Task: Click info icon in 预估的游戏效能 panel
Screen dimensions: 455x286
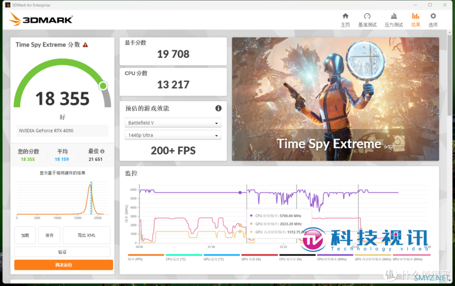Action: [x=219, y=108]
